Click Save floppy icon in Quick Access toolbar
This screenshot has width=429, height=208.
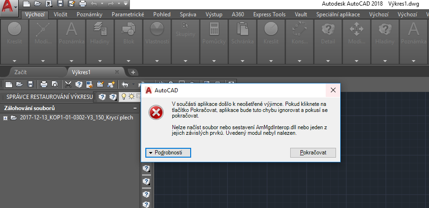pos(60,4)
